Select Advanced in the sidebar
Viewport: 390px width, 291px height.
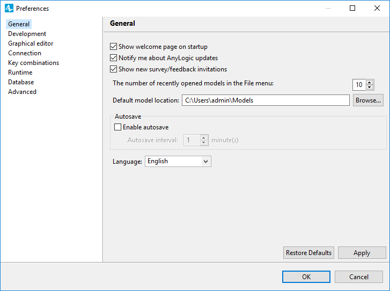(22, 92)
